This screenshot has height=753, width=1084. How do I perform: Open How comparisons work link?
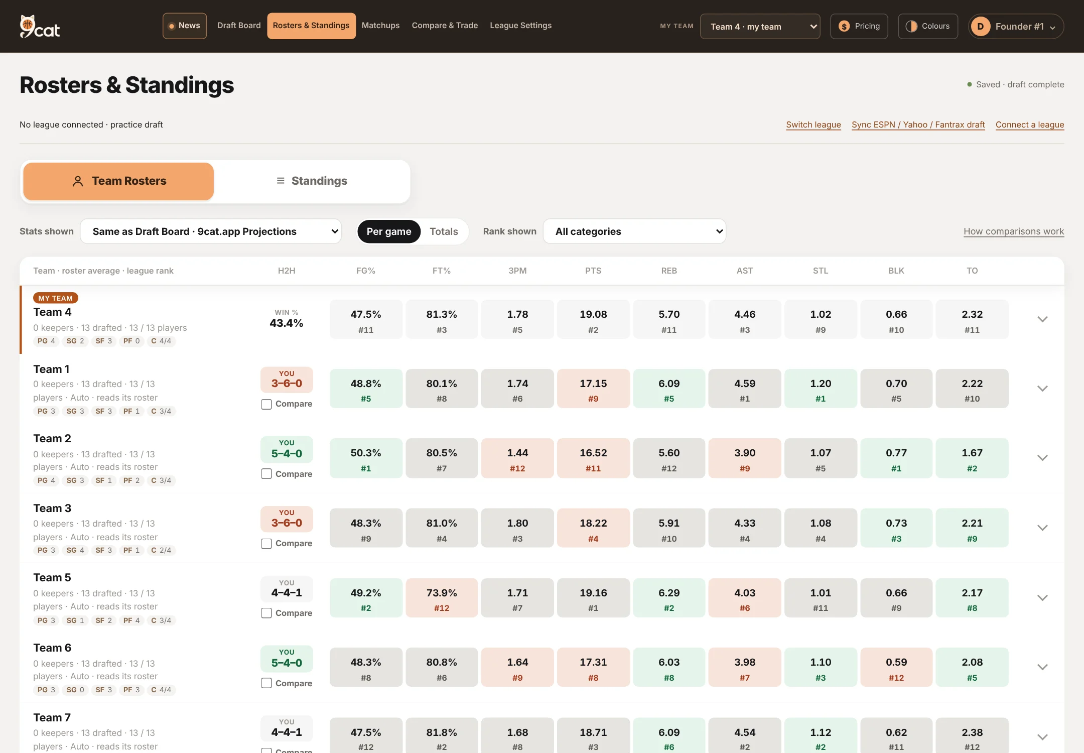click(1014, 231)
